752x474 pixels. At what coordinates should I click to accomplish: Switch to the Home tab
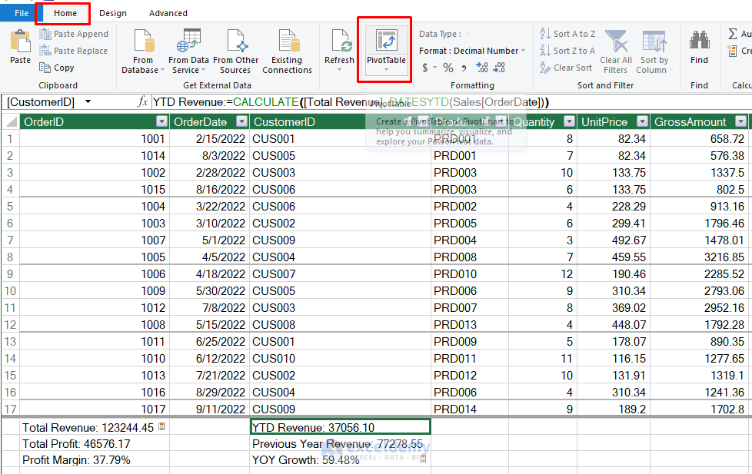point(65,13)
